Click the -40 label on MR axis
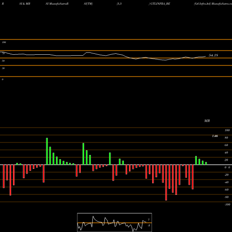 [226, 182]
